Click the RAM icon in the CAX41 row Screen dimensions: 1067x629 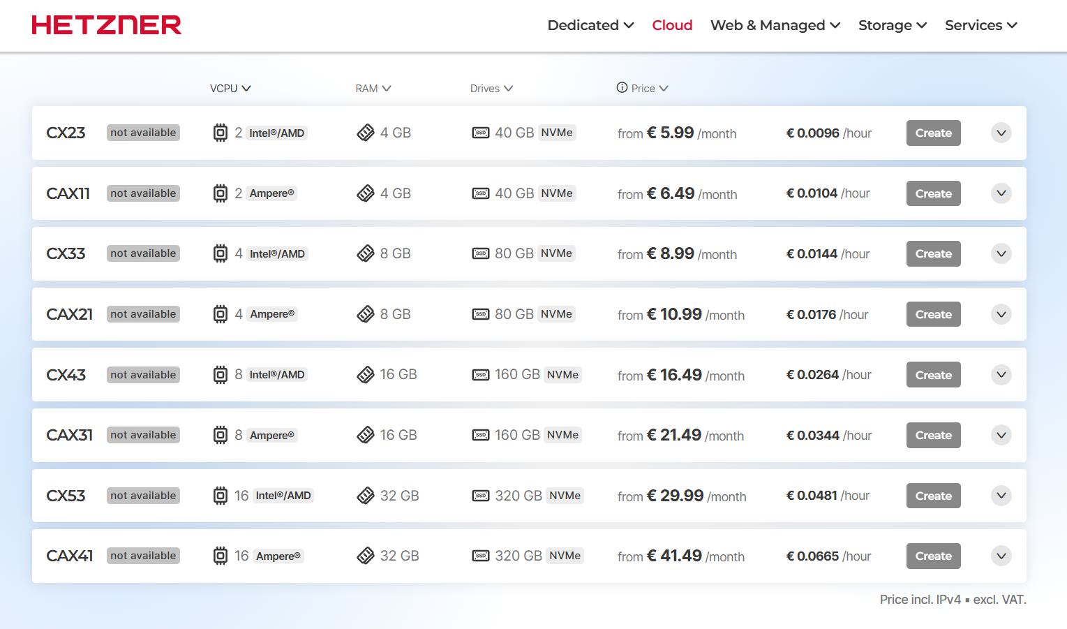pyautogui.click(x=366, y=556)
